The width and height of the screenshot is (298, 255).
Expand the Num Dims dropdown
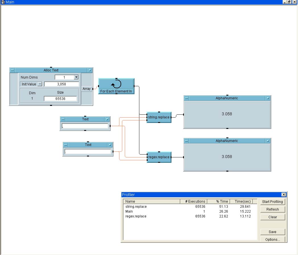click(x=76, y=77)
